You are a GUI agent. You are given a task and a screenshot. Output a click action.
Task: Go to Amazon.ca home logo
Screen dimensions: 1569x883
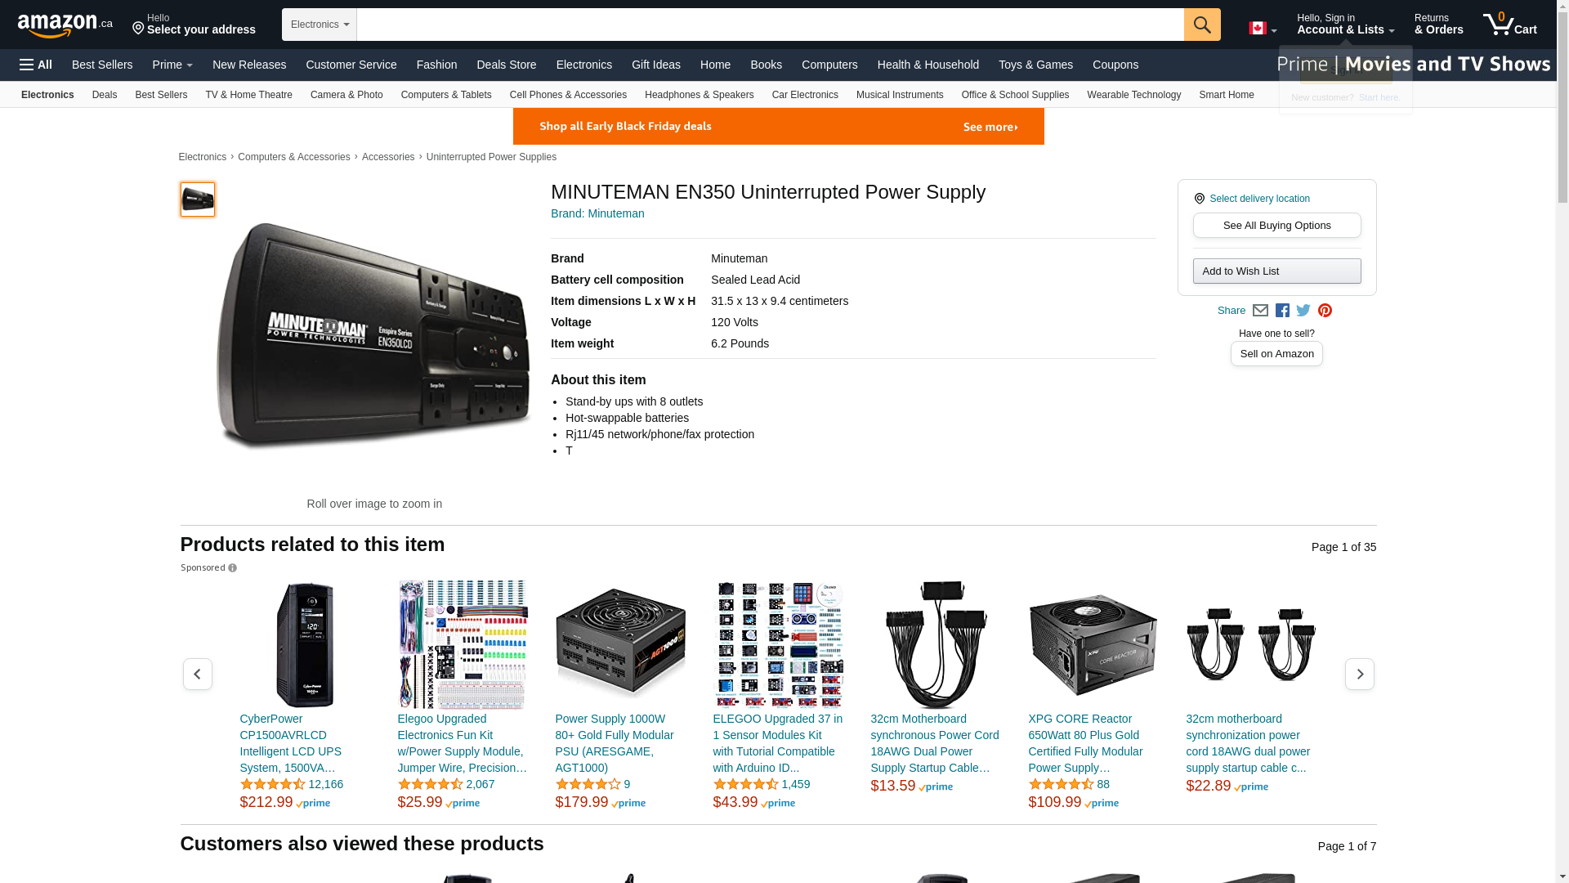[65, 25]
